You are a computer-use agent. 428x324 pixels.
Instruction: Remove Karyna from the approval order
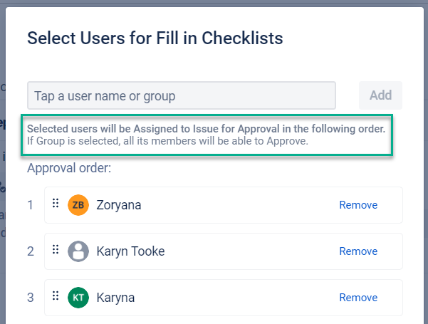coord(357,298)
